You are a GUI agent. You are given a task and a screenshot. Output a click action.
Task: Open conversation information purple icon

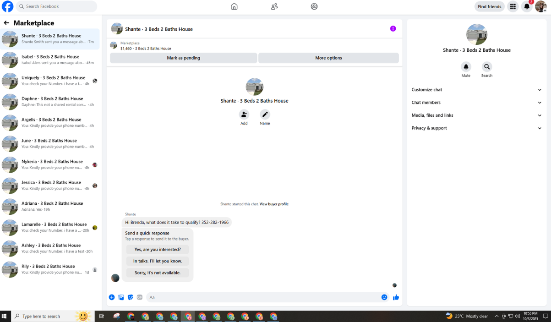pos(393,28)
